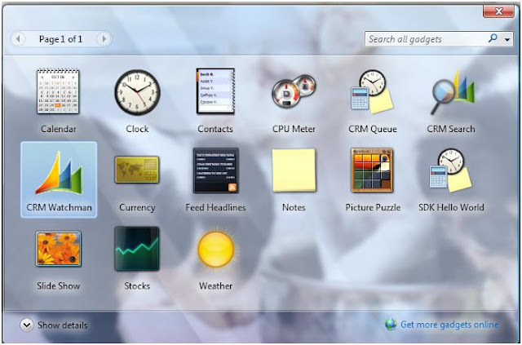Click the Page 1 of 1 label
Screen dimensions: 522x345
pos(60,39)
